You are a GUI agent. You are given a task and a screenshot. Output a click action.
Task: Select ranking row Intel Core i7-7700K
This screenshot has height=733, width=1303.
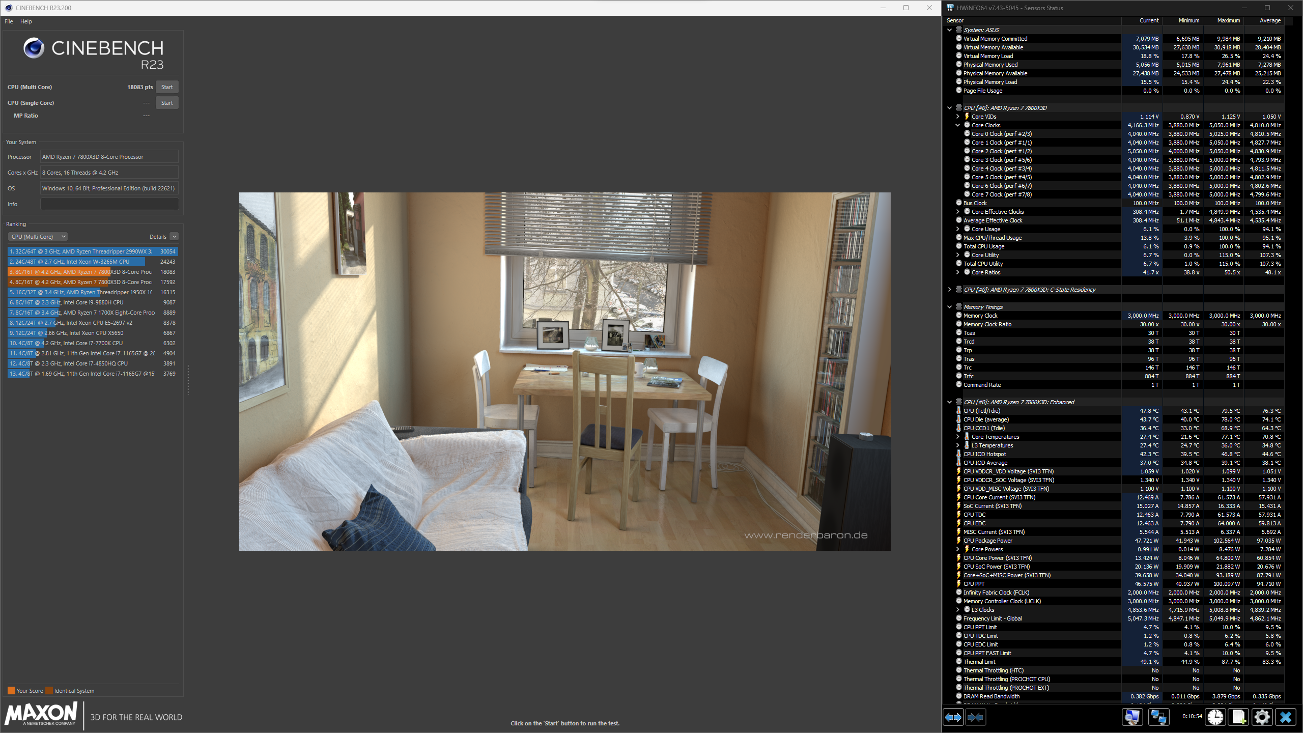pyautogui.click(x=93, y=343)
